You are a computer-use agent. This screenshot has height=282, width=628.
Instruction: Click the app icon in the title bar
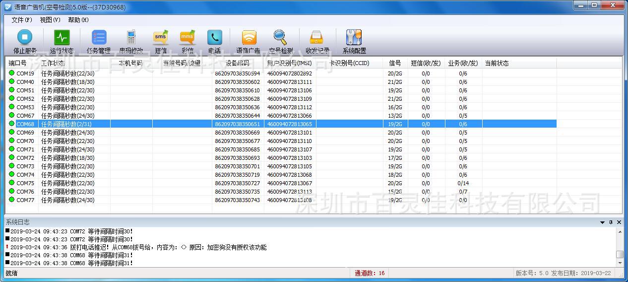(x=7, y=7)
